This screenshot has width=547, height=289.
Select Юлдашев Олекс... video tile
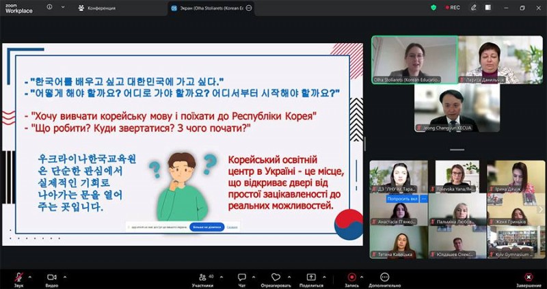click(x=457, y=243)
